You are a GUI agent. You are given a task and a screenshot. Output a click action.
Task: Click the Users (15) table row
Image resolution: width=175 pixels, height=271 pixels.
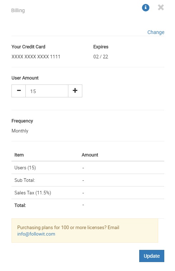click(x=88, y=168)
